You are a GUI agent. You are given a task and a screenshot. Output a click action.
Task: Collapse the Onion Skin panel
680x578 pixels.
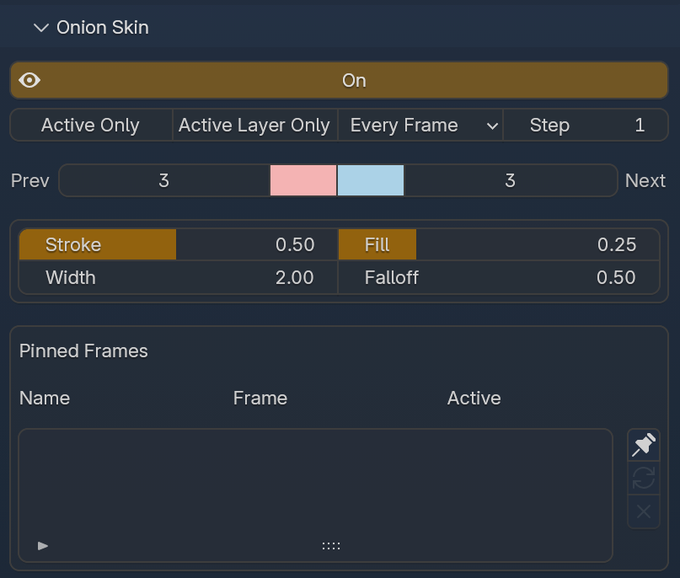(40, 27)
